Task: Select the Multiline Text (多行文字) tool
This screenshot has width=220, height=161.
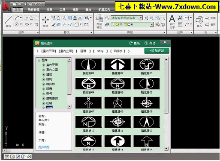Action: click(x=172, y=22)
